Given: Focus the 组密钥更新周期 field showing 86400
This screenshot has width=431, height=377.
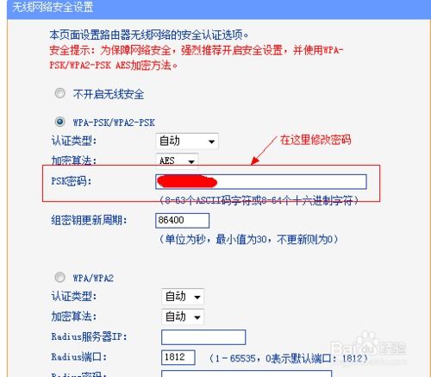Looking at the screenshot, I should (x=182, y=221).
